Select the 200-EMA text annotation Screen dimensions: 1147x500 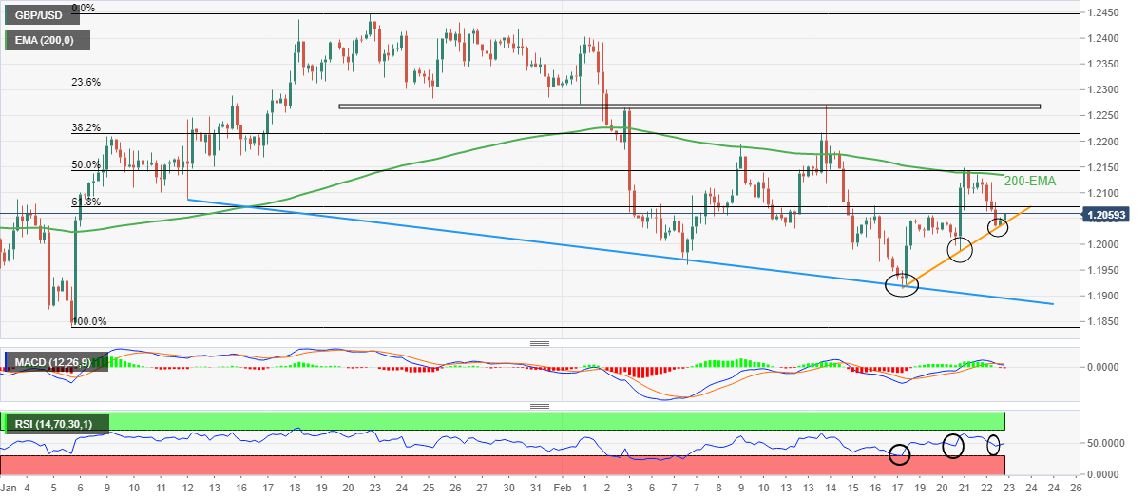[1030, 181]
